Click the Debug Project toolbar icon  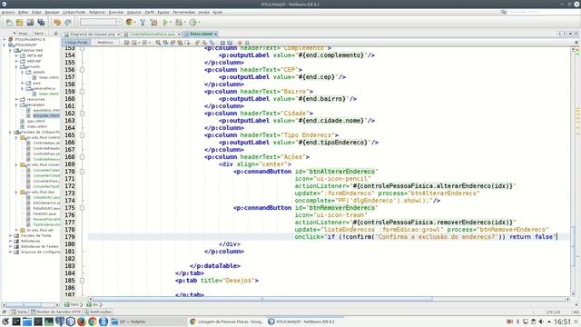(x=179, y=22)
